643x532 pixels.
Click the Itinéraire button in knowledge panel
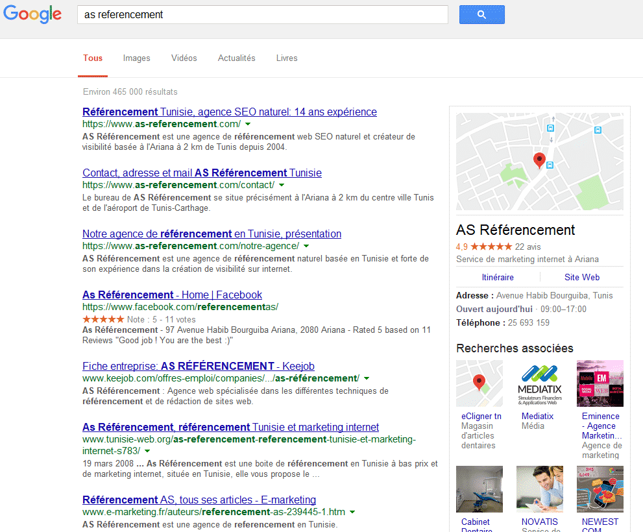tap(498, 277)
